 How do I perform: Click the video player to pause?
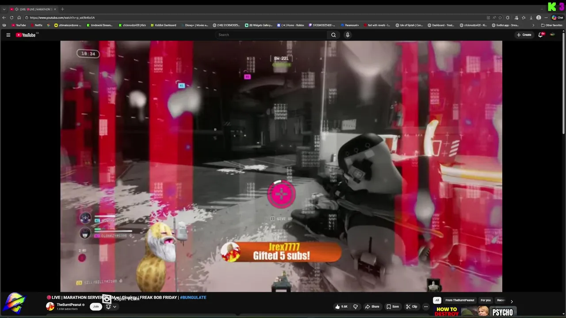pyautogui.click(x=281, y=166)
